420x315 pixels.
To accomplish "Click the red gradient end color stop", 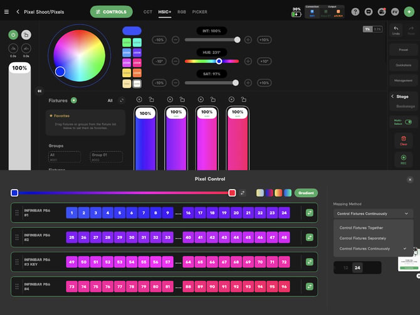I will [x=232, y=193].
